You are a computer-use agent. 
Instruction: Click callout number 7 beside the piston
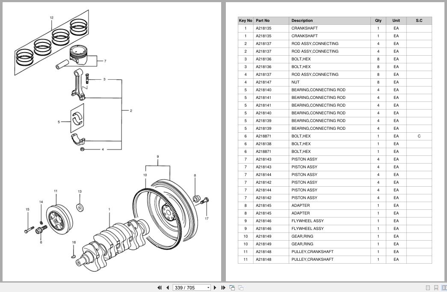coord(105,61)
